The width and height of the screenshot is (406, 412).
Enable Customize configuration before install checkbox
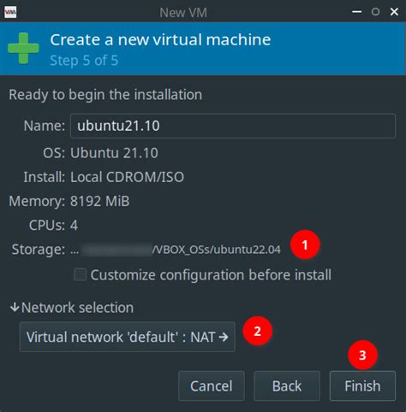tap(80, 274)
